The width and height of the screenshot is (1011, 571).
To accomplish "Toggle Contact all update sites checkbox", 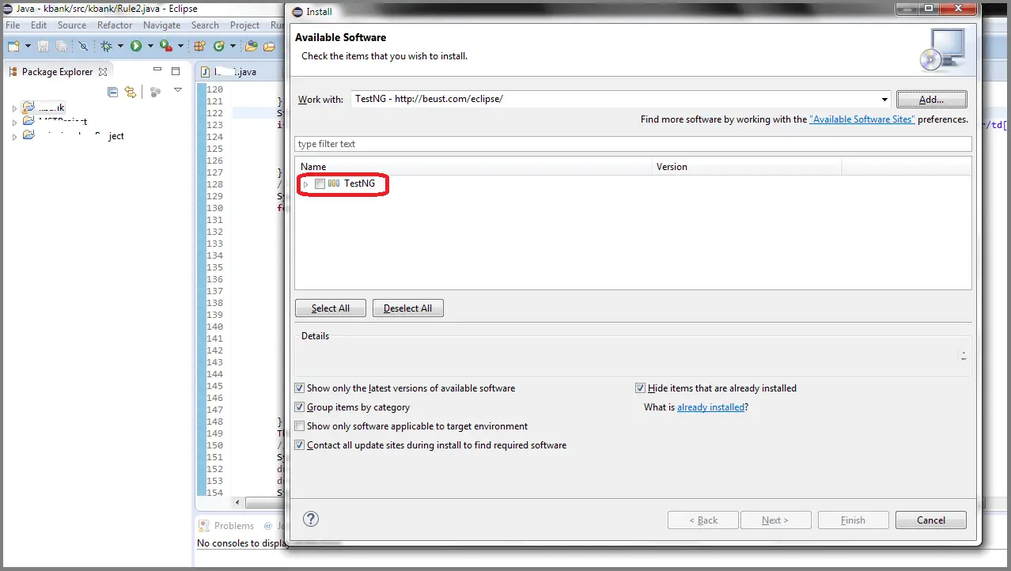I will tap(299, 445).
